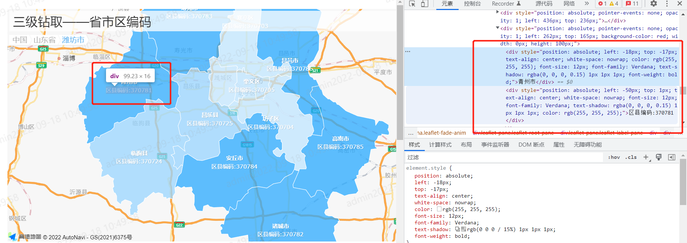Focus the 过滤 styles filter field
The height and width of the screenshot is (243, 687).
[504, 157]
